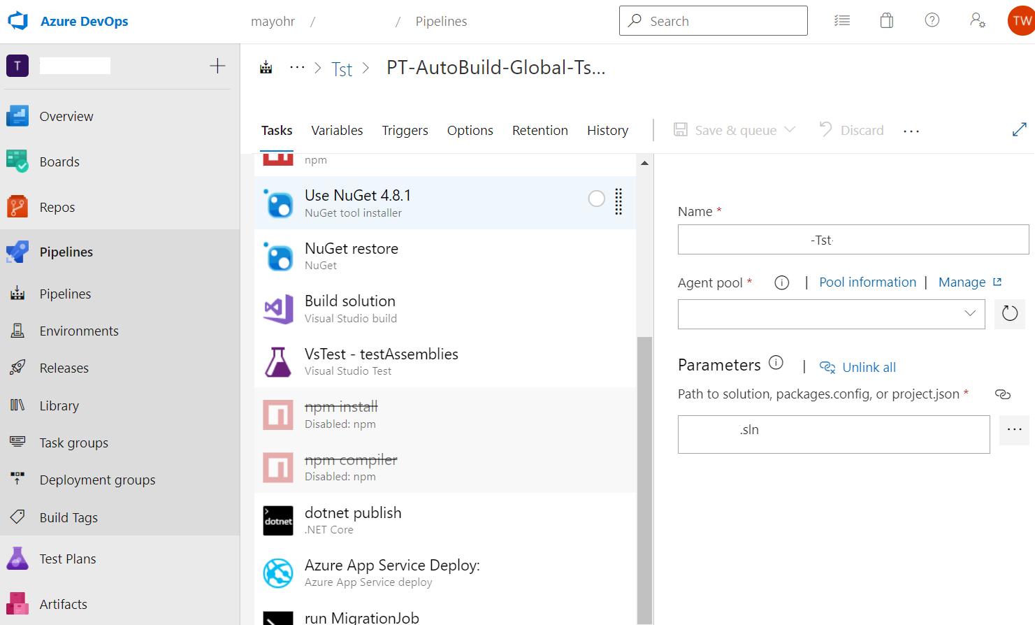Select the NuGet restore task
The width and height of the screenshot is (1035, 625).
tap(445, 256)
